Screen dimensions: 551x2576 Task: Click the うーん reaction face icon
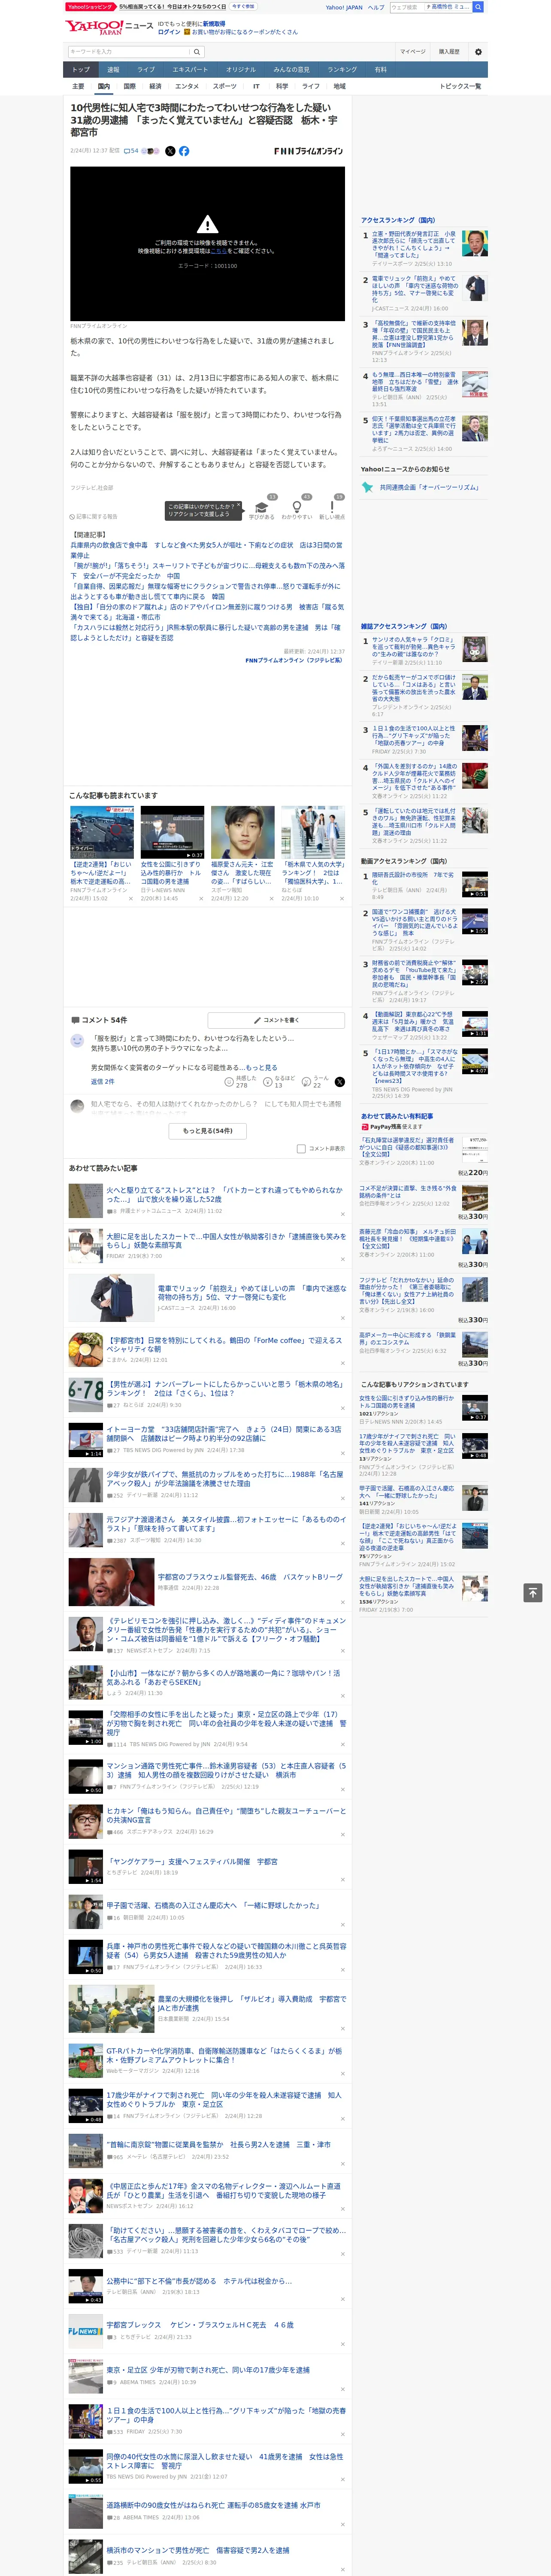coord(307,1082)
